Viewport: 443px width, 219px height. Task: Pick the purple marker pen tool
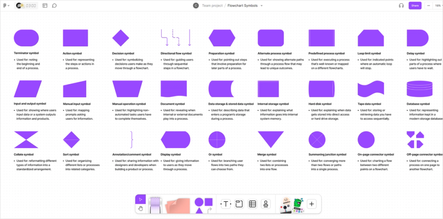coord(155,205)
